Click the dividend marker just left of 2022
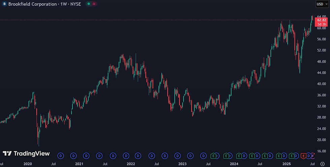The image size is (330, 167). pos(126,156)
